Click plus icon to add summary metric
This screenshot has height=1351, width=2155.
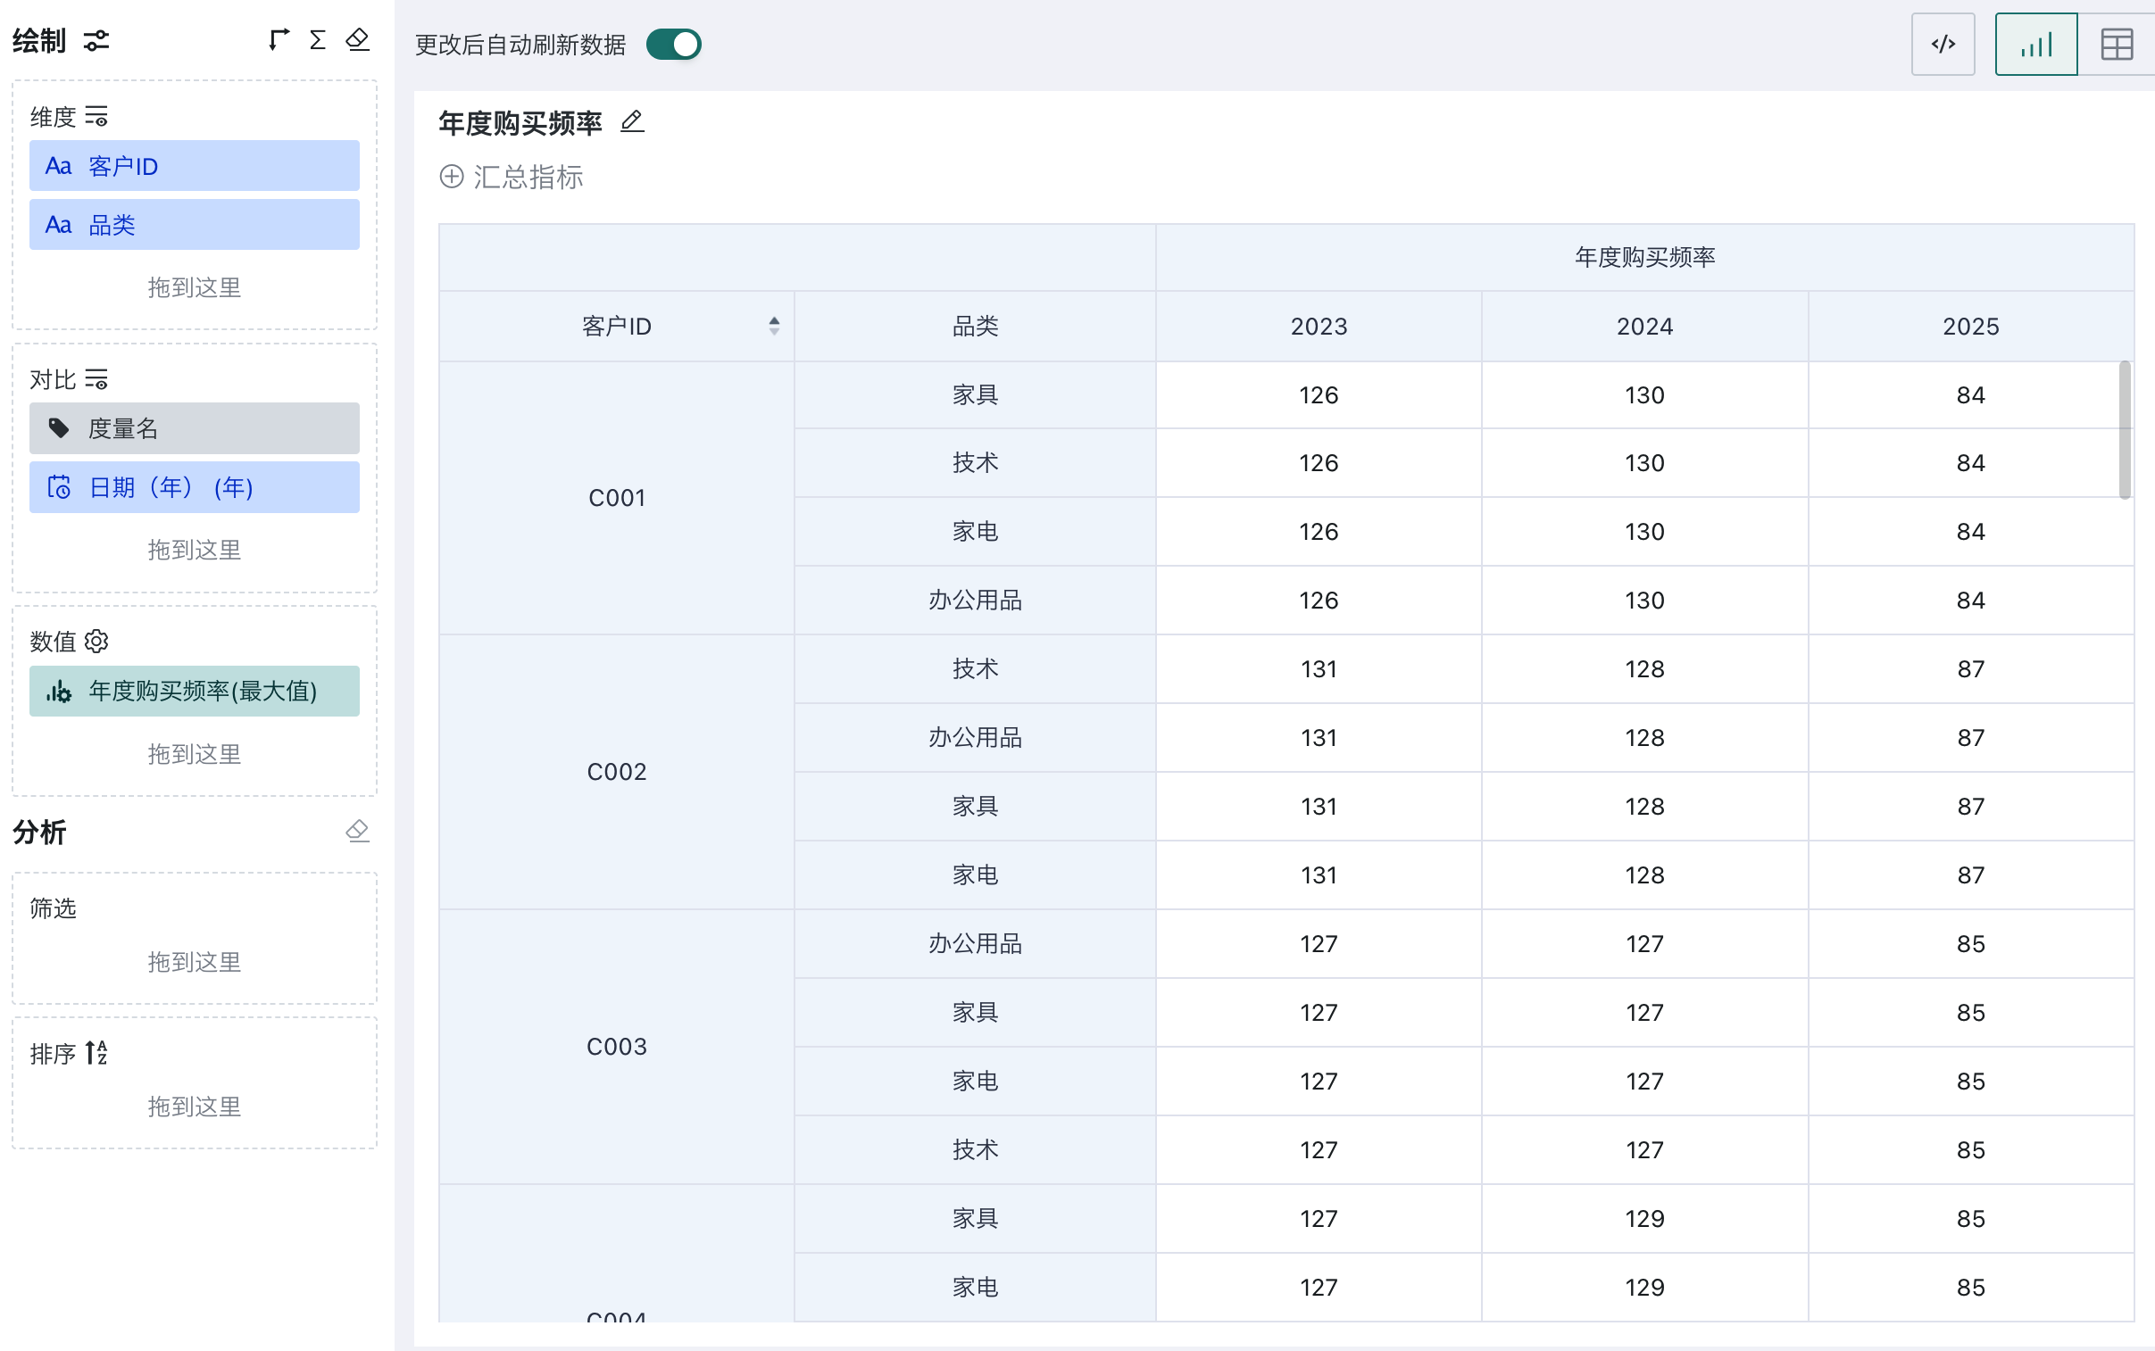(452, 176)
